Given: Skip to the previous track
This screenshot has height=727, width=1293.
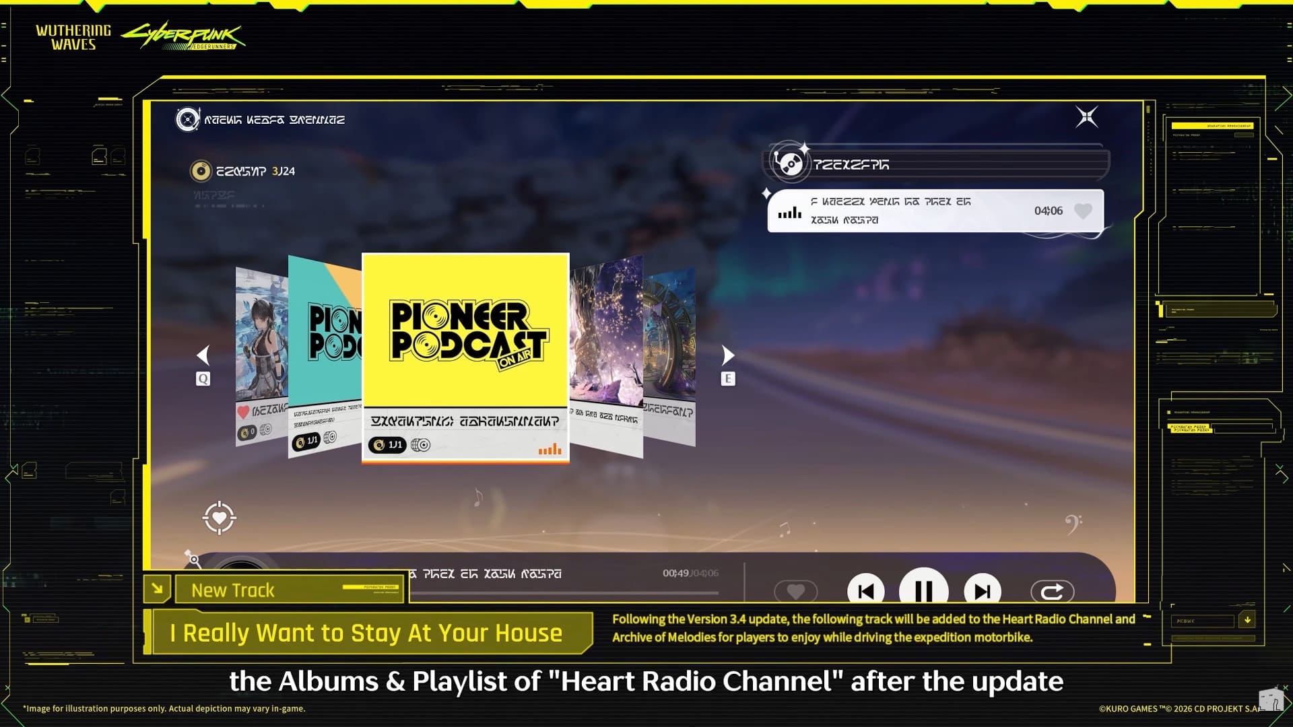Looking at the screenshot, I should pyautogui.click(x=866, y=591).
